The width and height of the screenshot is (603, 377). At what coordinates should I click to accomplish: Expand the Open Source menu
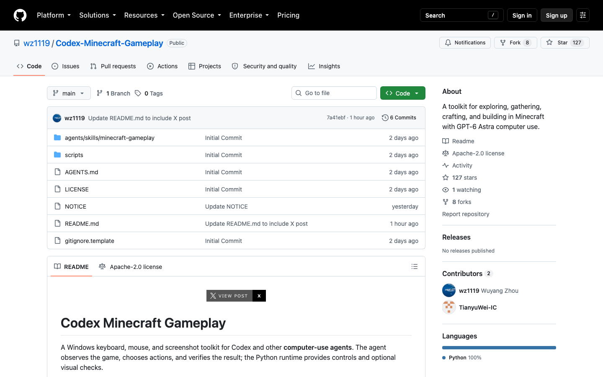point(197,15)
